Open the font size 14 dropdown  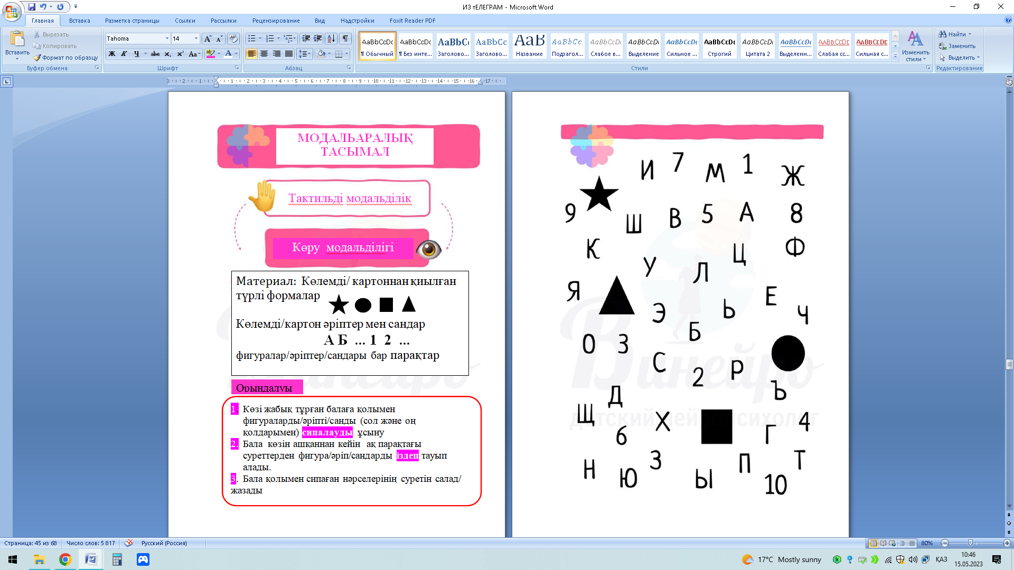196,39
